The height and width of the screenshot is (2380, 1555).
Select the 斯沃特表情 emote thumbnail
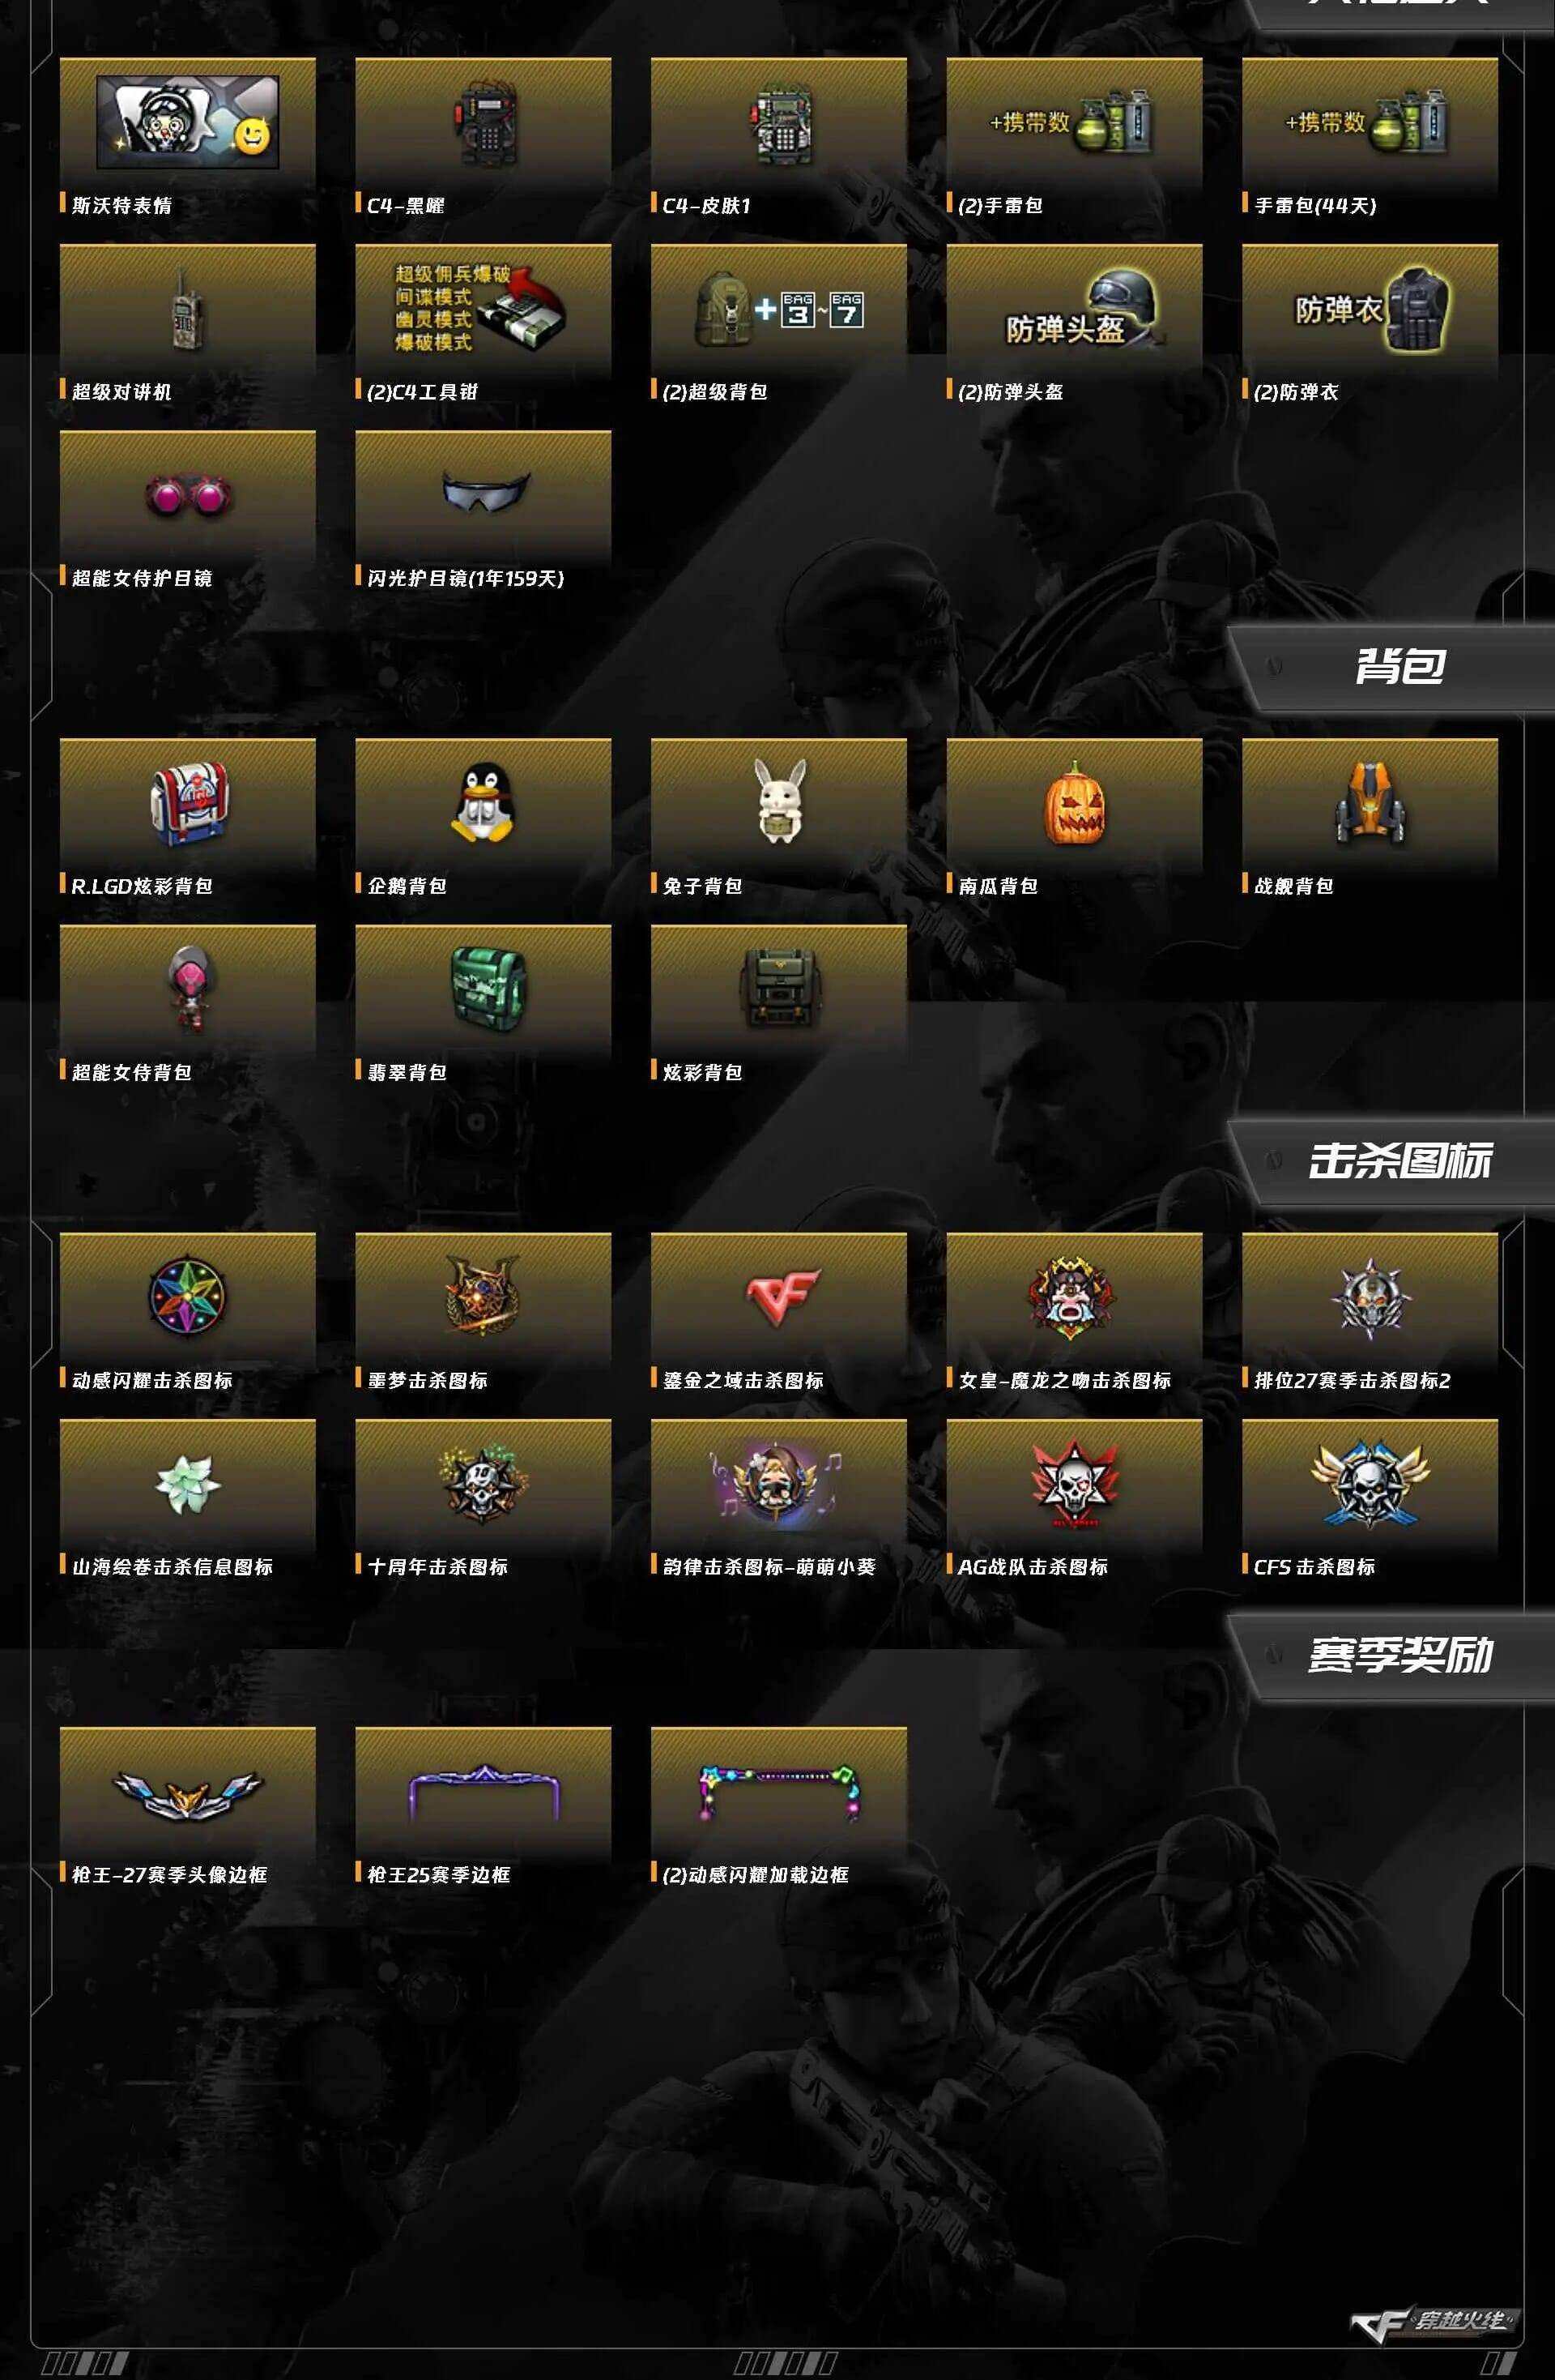(188, 122)
